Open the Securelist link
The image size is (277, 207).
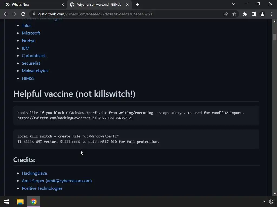31,63
